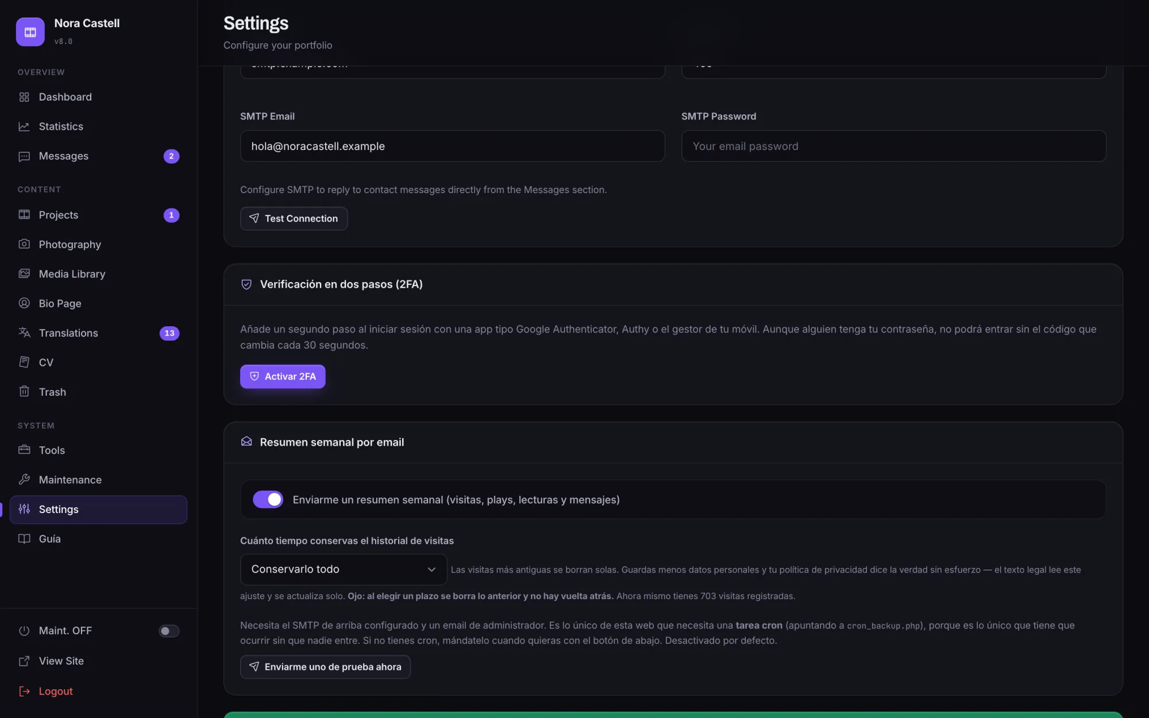This screenshot has height=718, width=1149.
Task: Focus the SMTP Email input field
Action: pyautogui.click(x=452, y=146)
